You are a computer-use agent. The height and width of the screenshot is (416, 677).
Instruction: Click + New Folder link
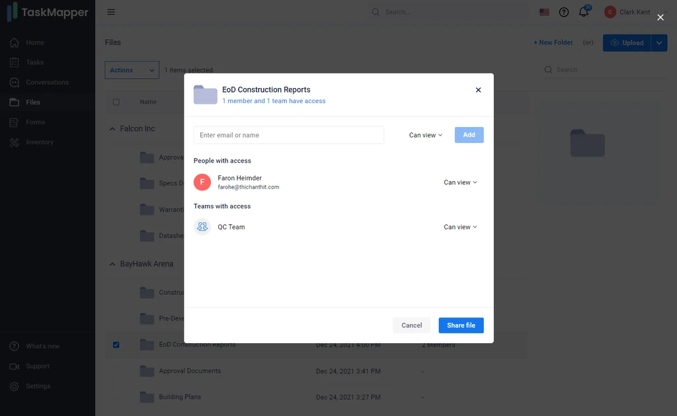coord(553,42)
